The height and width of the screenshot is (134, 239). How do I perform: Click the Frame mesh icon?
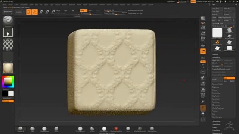(x=203, y=72)
